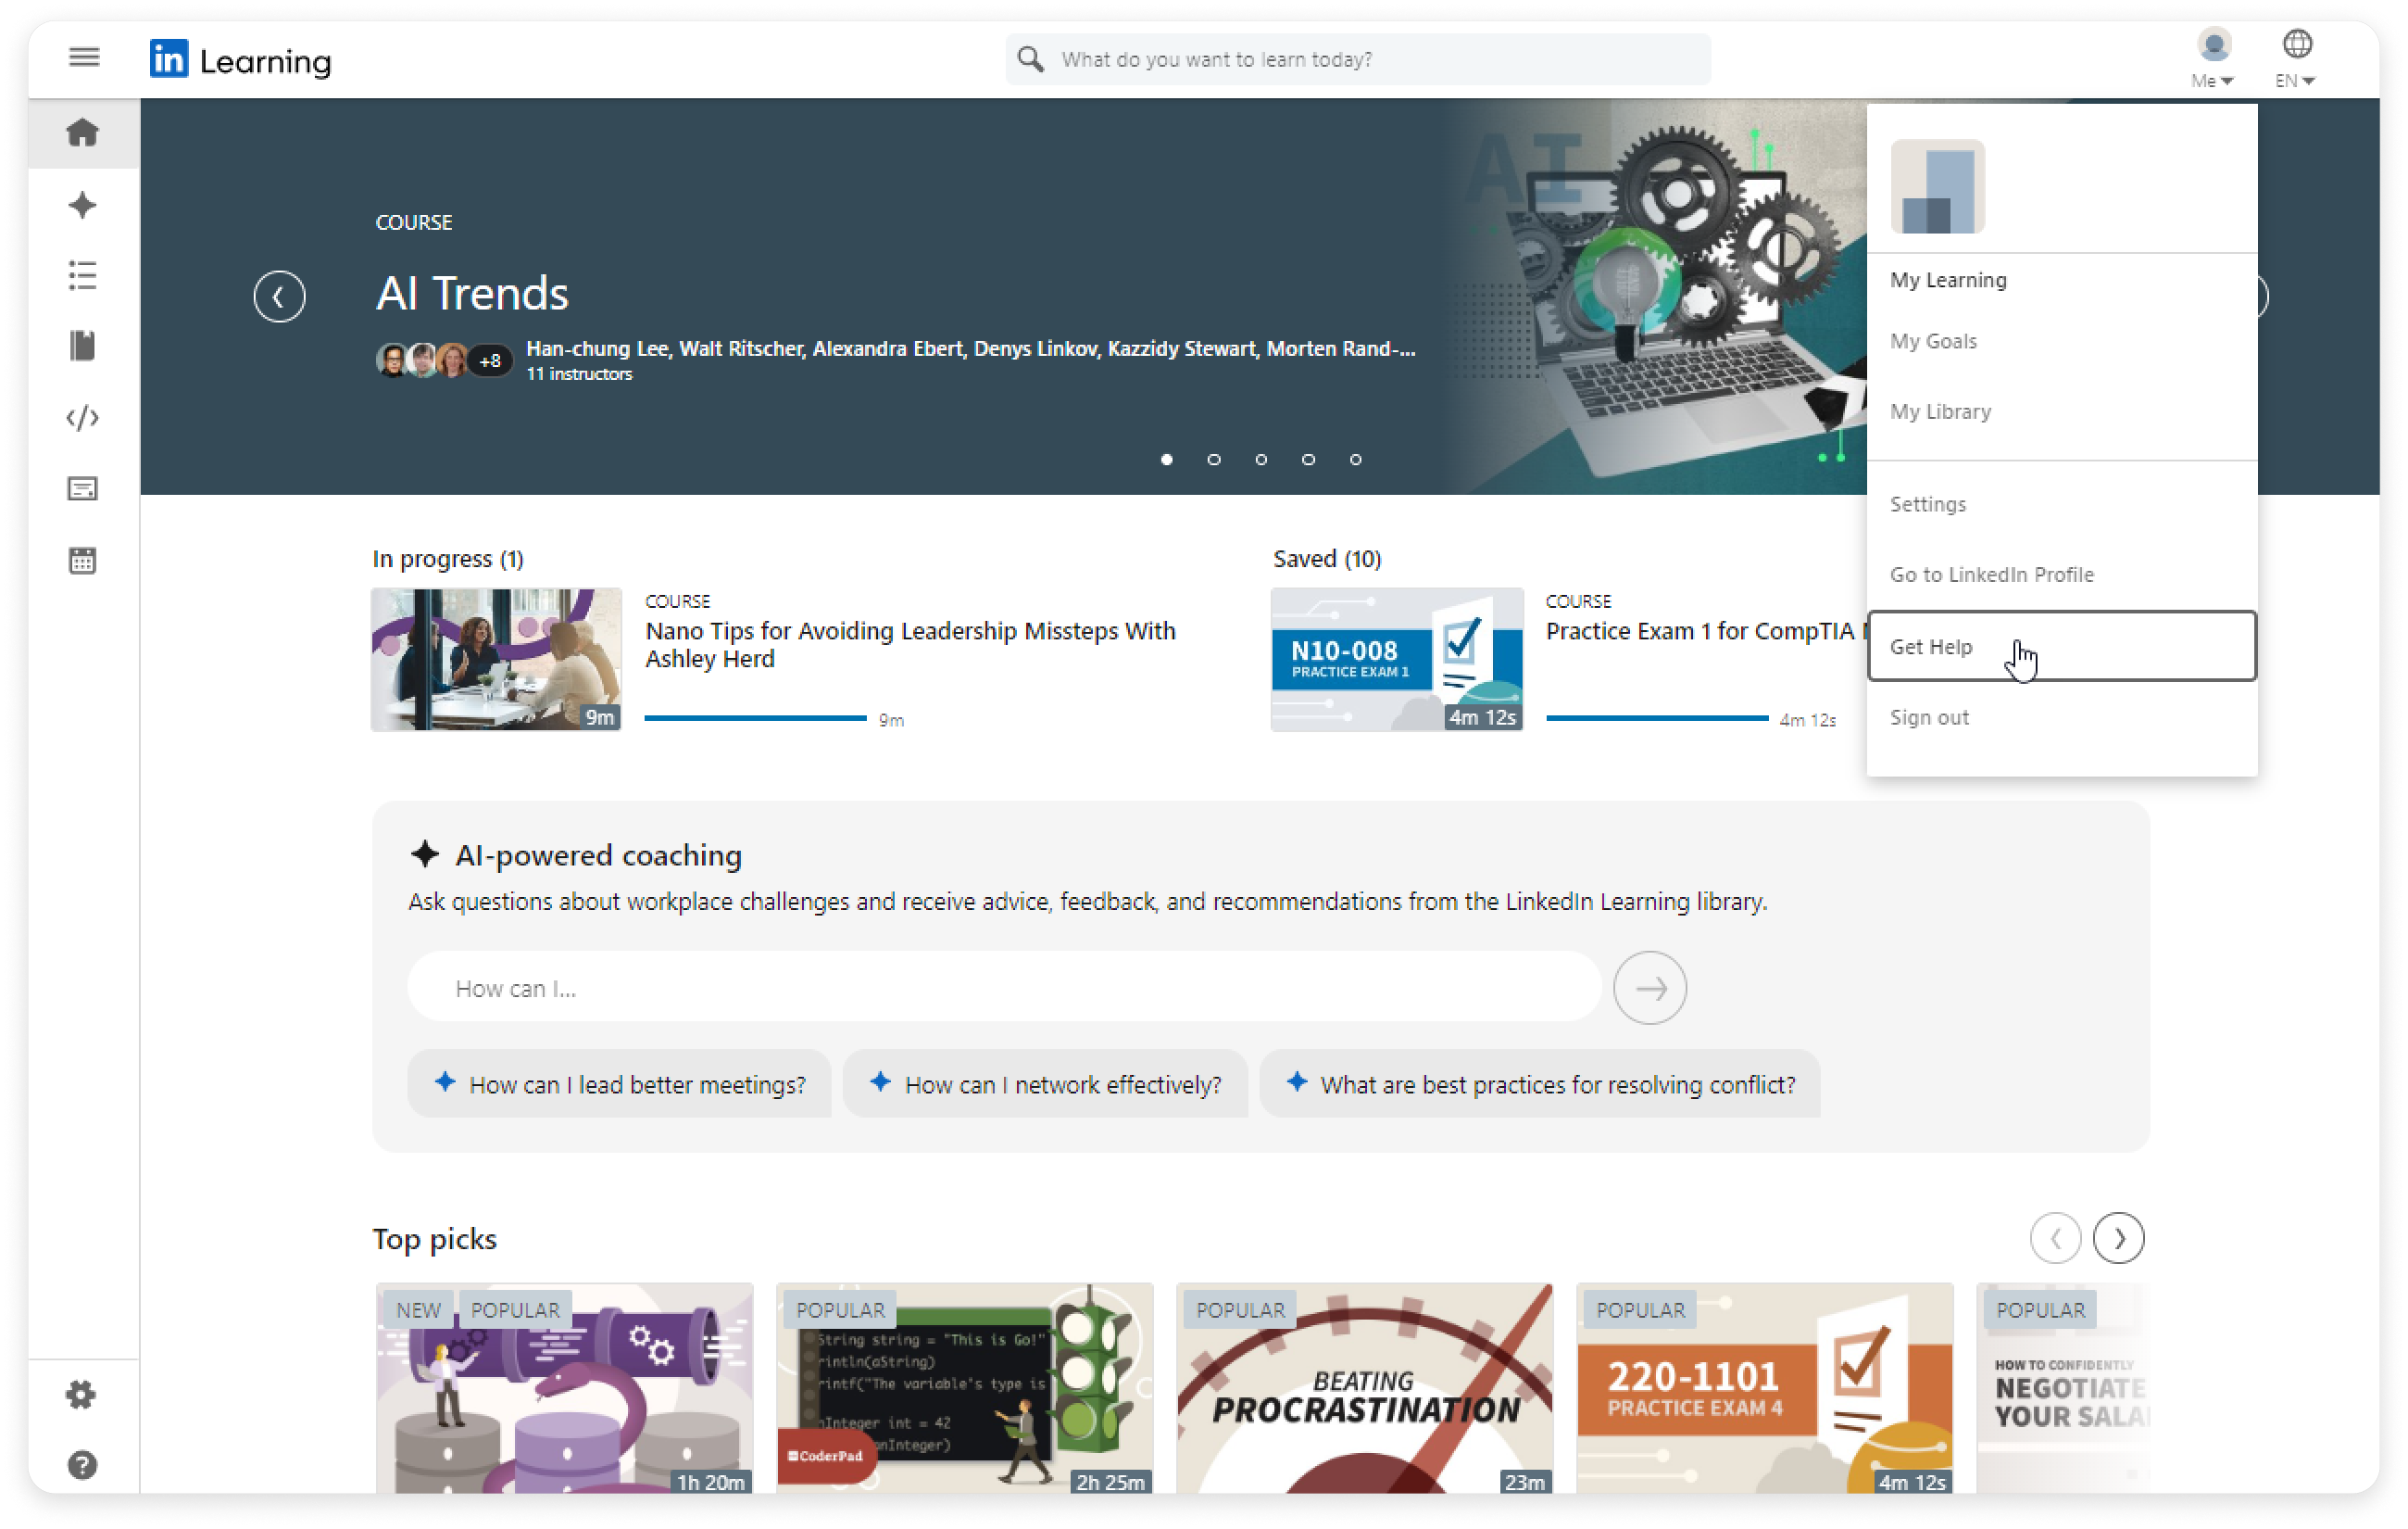Open the 220-1101 Practice Exam 4 card
The height and width of the screenshot is (1529, 2408).
coord(1764,1388)
